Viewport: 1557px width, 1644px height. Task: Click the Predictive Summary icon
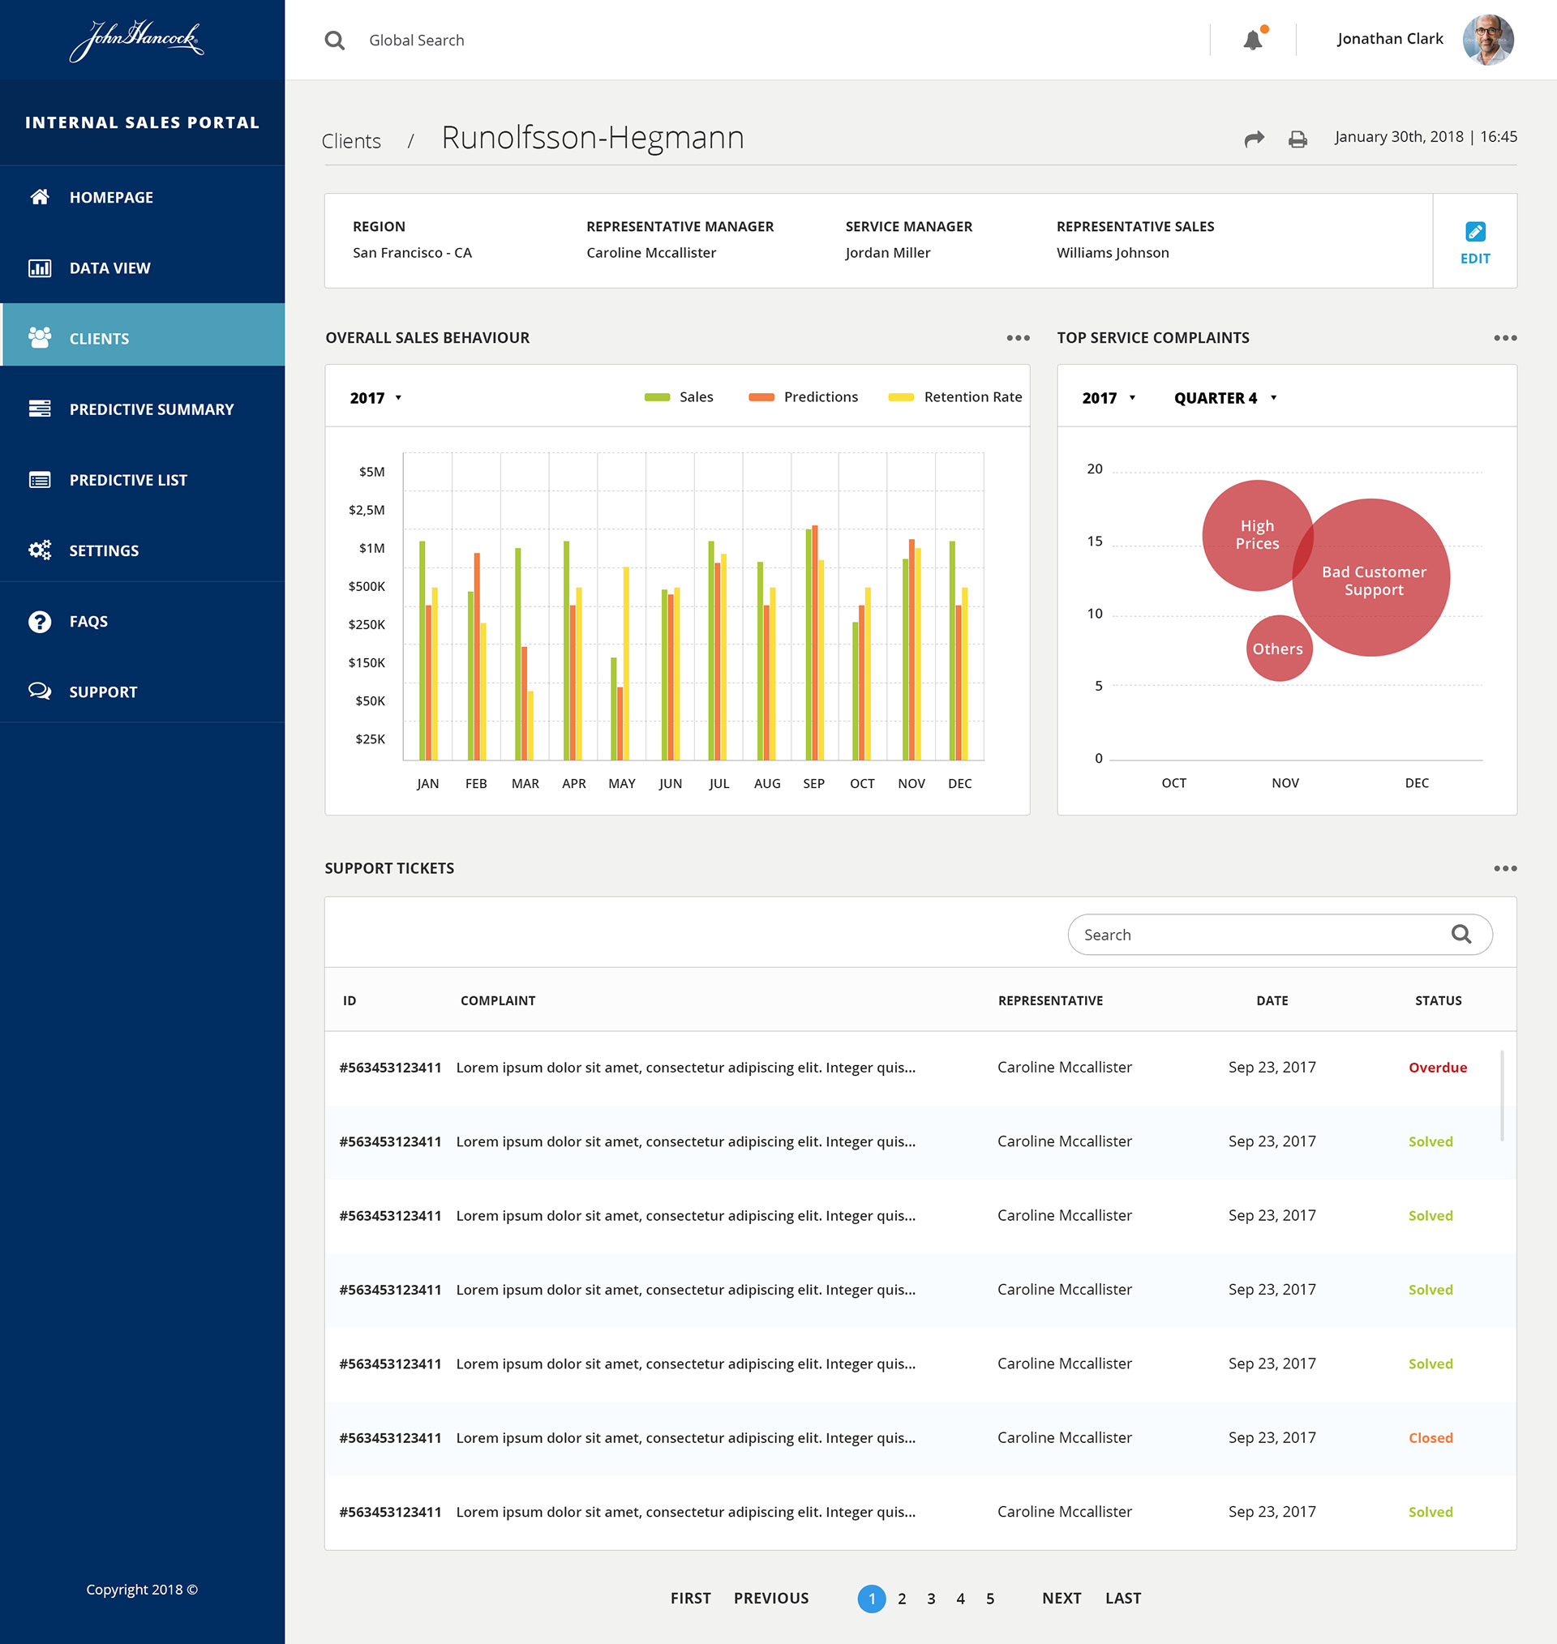tap(39, 408)
